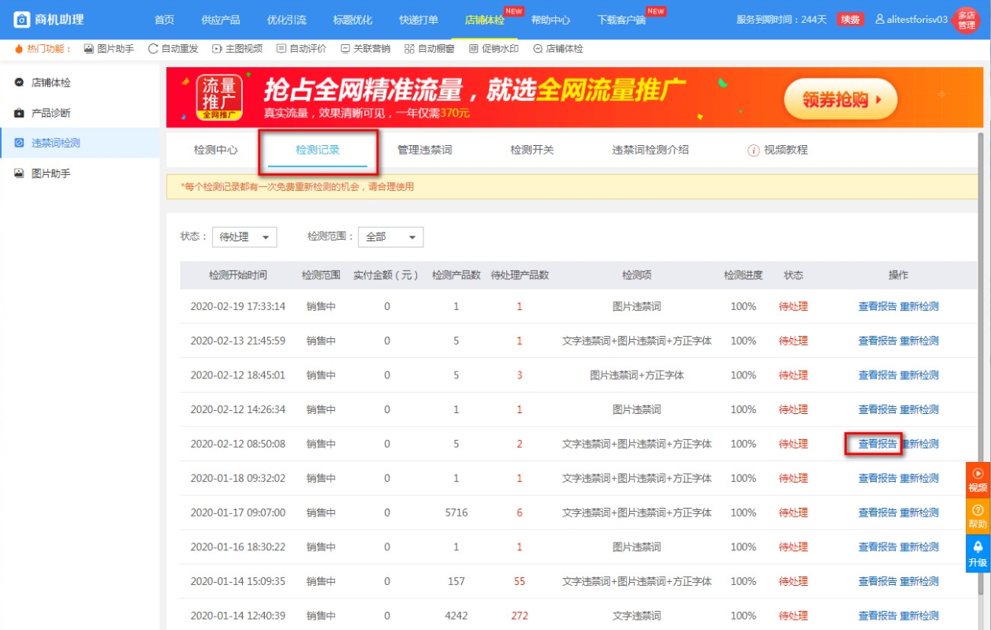The image size is (991, 630).
Task: Open 促销水印 toolbar shortcut
Action: pos(474,49)
